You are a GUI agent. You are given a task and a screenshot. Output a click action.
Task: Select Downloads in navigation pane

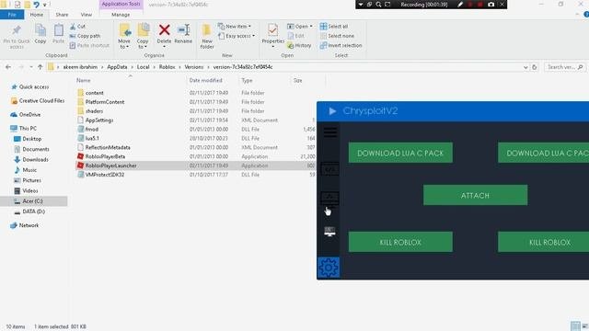click(x=35, y=159)
